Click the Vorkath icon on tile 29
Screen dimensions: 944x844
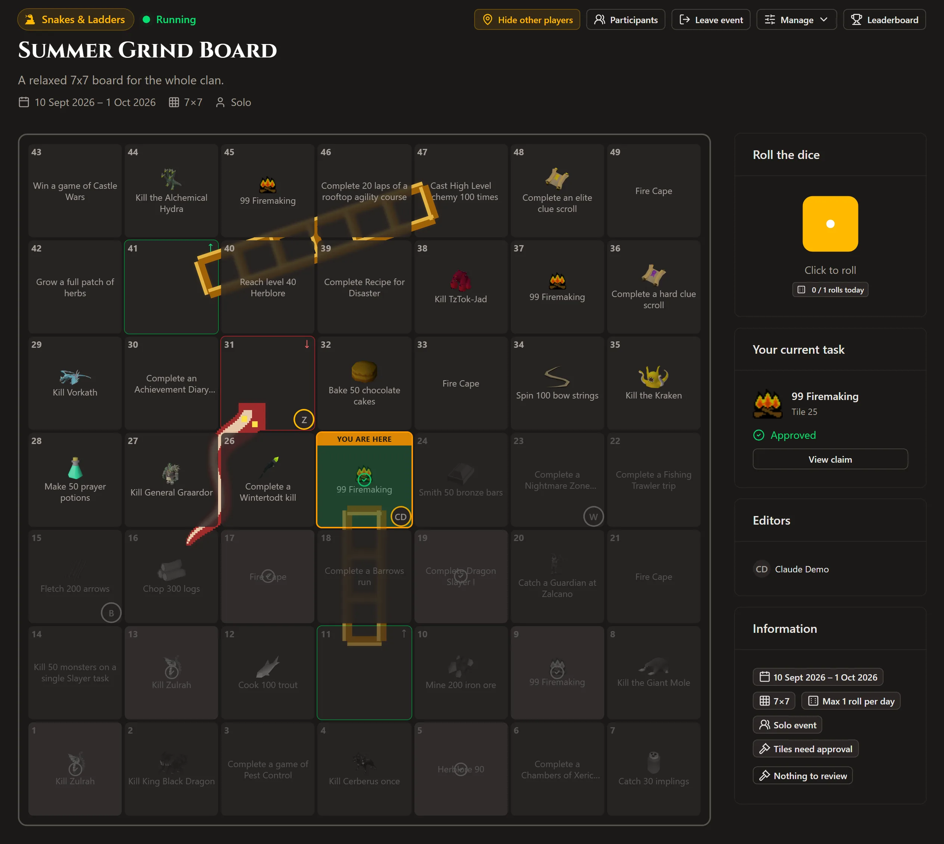(75, 376)
